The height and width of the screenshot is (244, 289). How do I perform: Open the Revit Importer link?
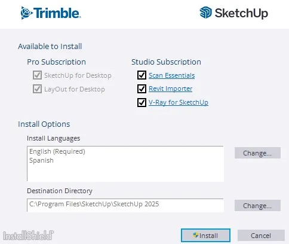tap(171, 89)
